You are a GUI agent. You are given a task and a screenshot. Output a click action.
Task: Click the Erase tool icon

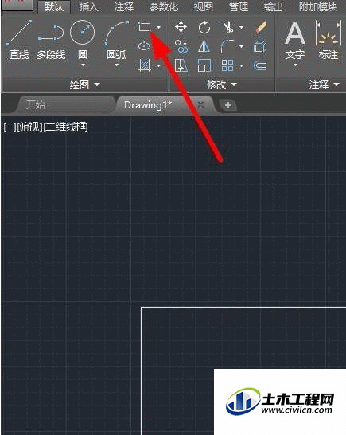(x=260, y=27)
